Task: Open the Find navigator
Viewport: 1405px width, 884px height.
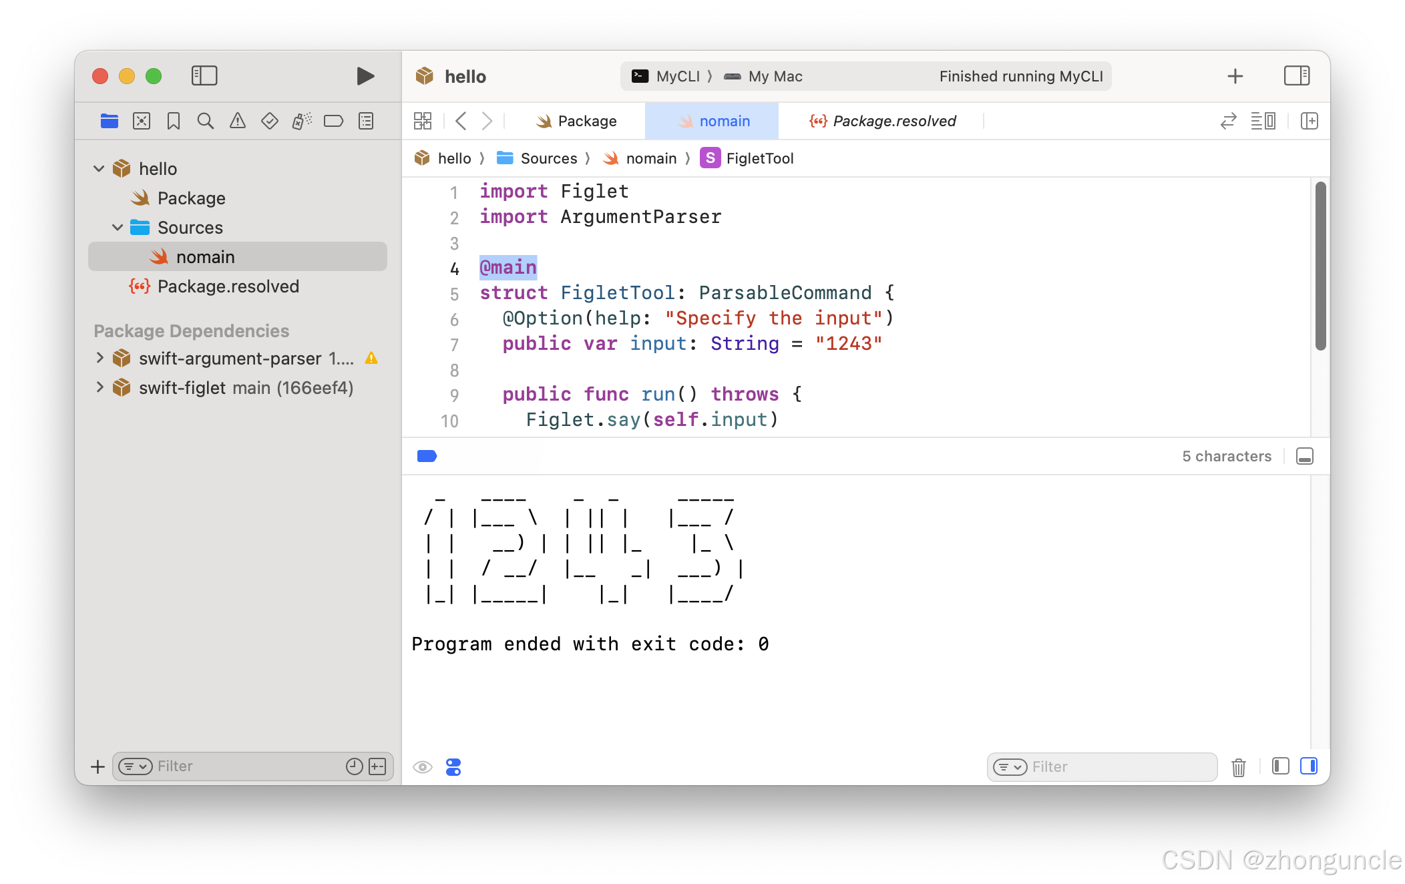Action: pos(205,121)
